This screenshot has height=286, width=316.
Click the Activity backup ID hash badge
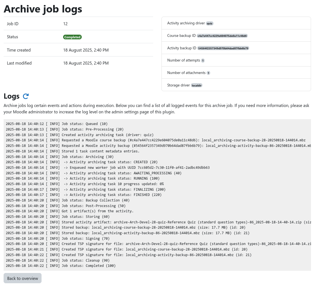[x=223, y=48]
